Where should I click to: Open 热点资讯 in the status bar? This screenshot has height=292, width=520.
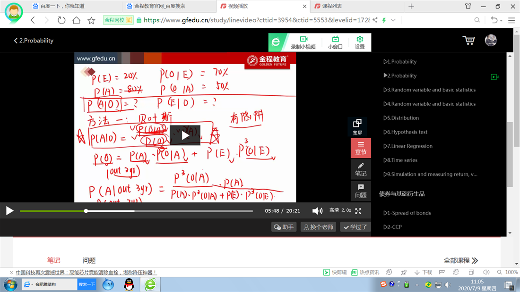point(365,272)
